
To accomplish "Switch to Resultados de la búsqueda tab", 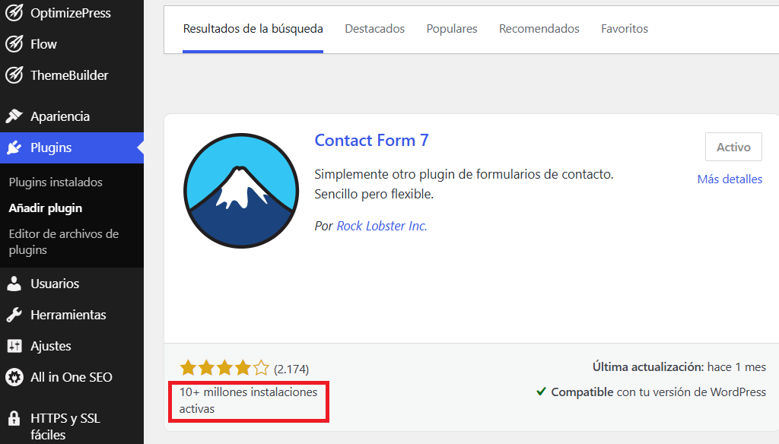I will coord(253,29).
